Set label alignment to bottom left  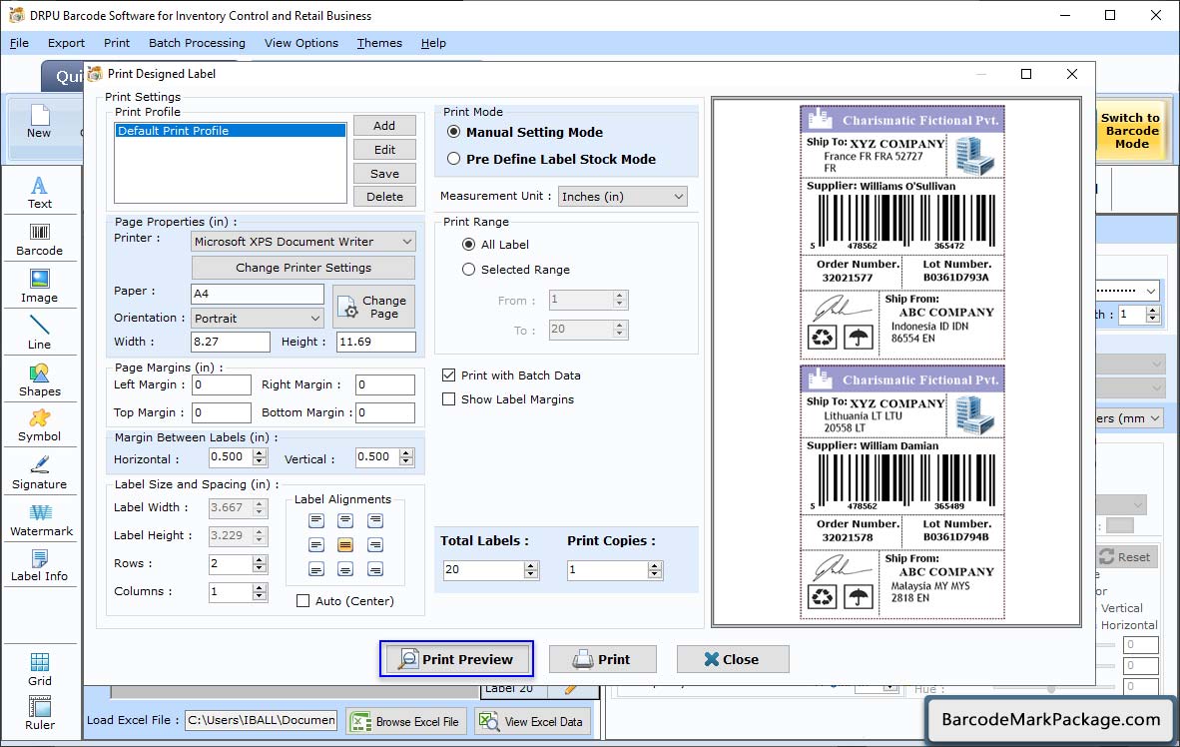(316, 569)
